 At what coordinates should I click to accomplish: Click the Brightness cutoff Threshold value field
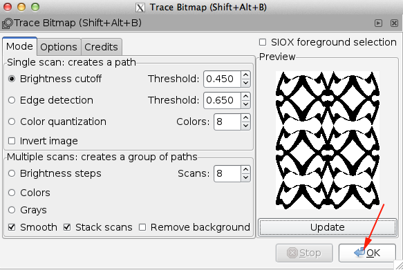click(223, 79)
